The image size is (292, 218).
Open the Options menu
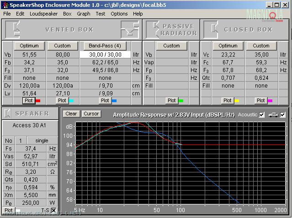click(119, 14)
